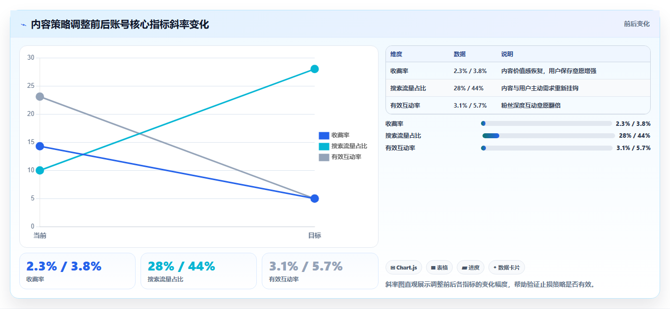Click y-axis label 30

click(31, 58)
